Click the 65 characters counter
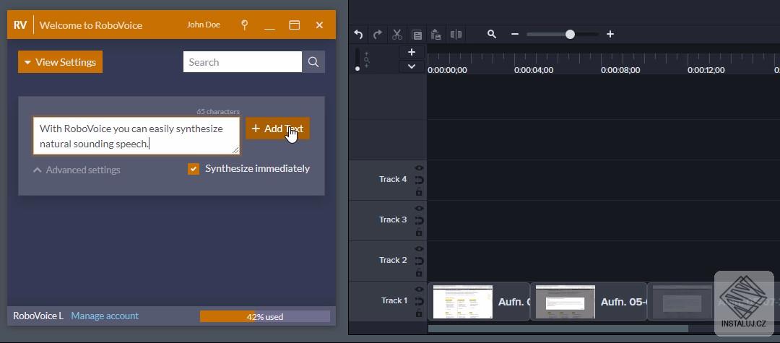 pos(218,112)
